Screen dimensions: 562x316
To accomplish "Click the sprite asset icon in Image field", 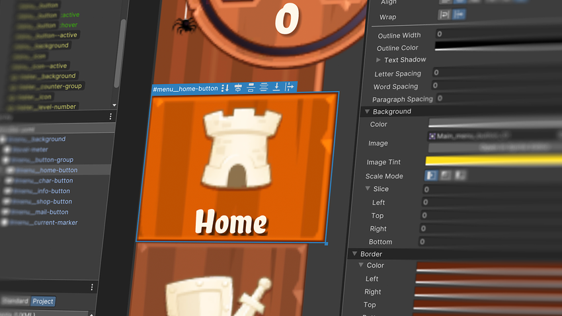I will click(432, 136).
